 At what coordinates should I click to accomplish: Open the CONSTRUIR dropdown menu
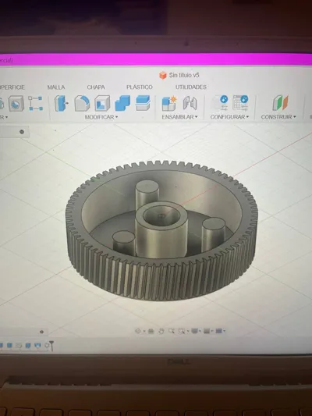click(x=278, y=117)
